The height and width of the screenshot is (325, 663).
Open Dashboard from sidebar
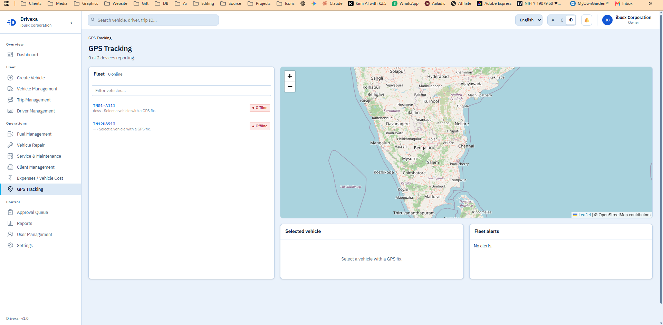click(40, 55)
